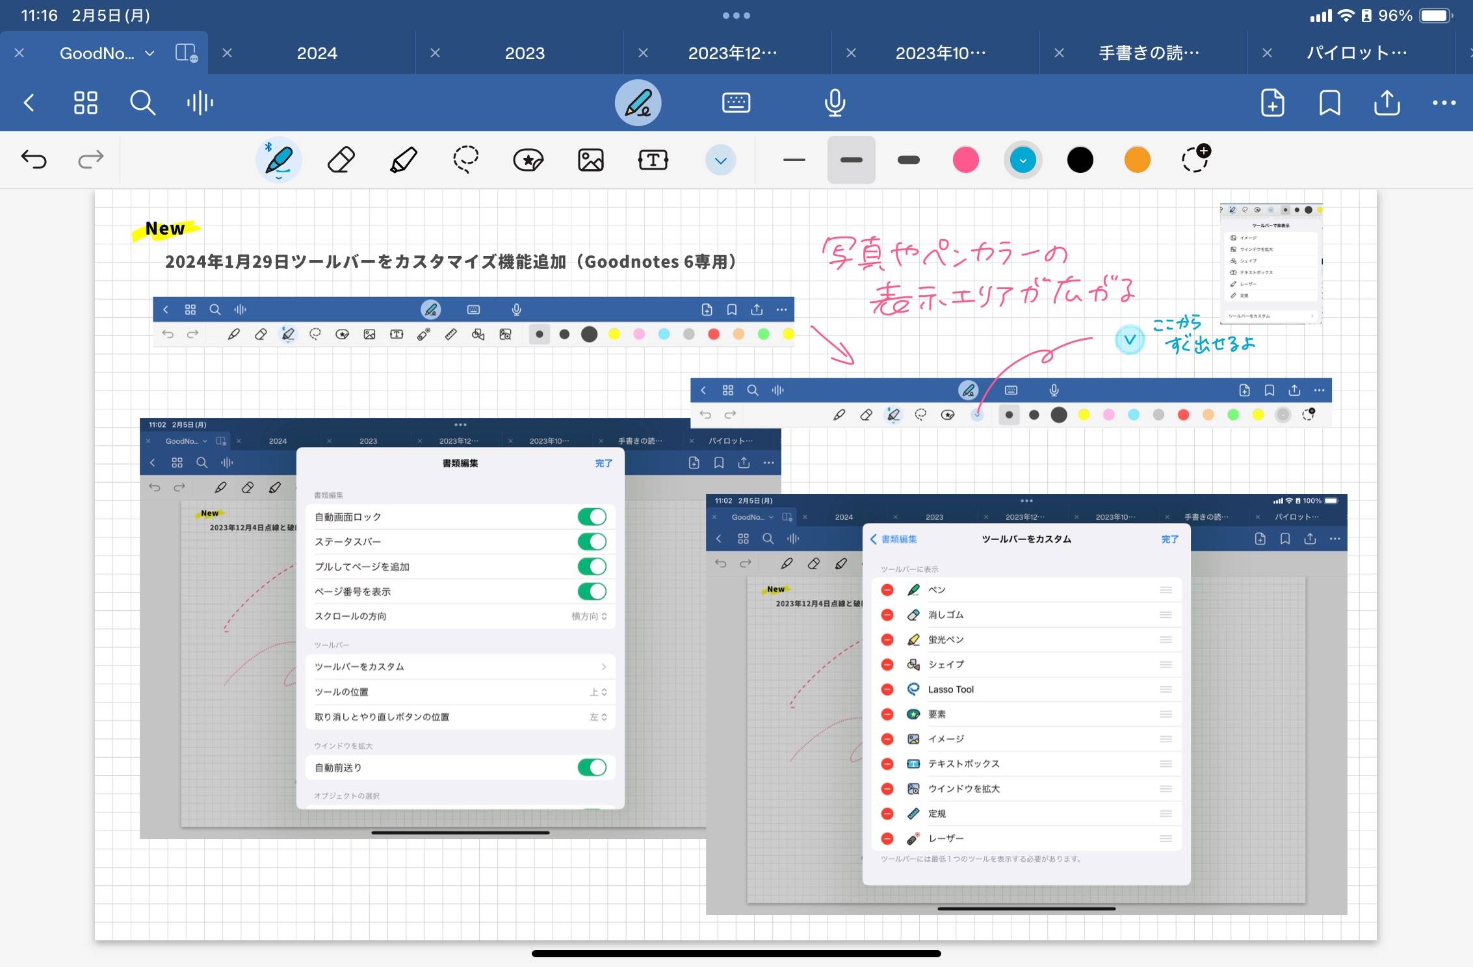Select the Eraser tool
1473x967 pixels.
(341, 160)
